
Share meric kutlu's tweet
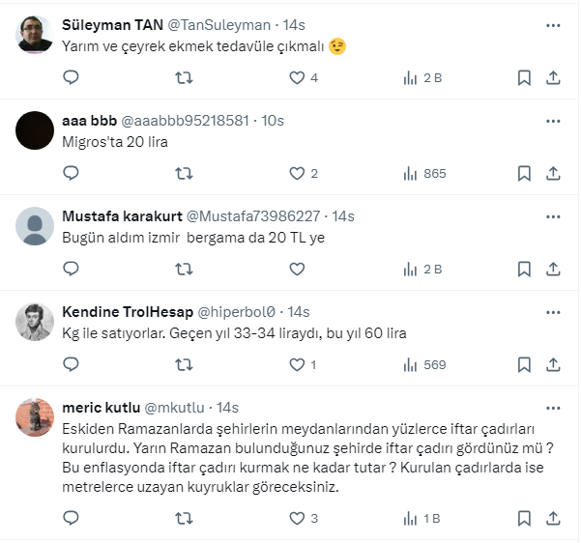(553, 519)
